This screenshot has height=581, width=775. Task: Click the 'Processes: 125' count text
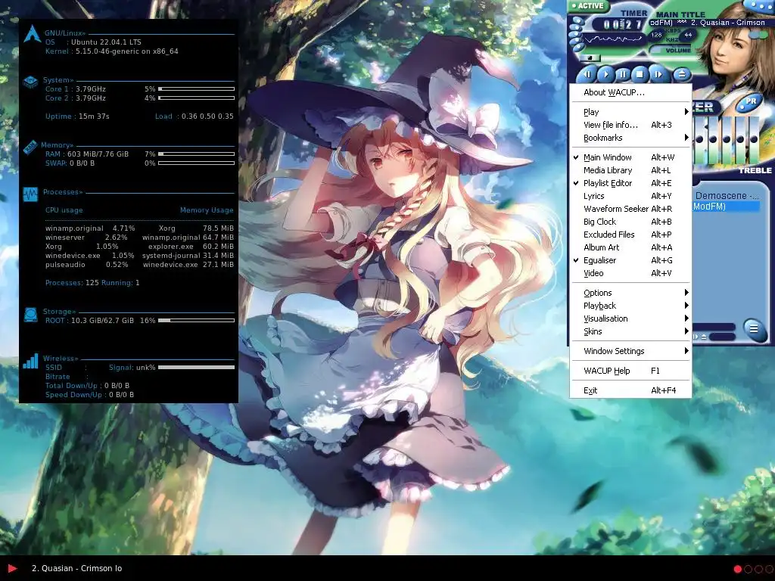click(72, 283)
